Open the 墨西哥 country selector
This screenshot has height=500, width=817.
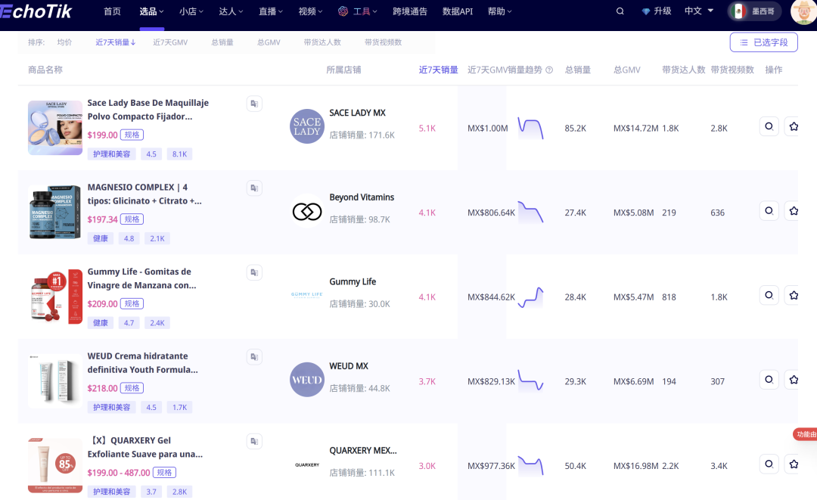[x=754, y=11]
